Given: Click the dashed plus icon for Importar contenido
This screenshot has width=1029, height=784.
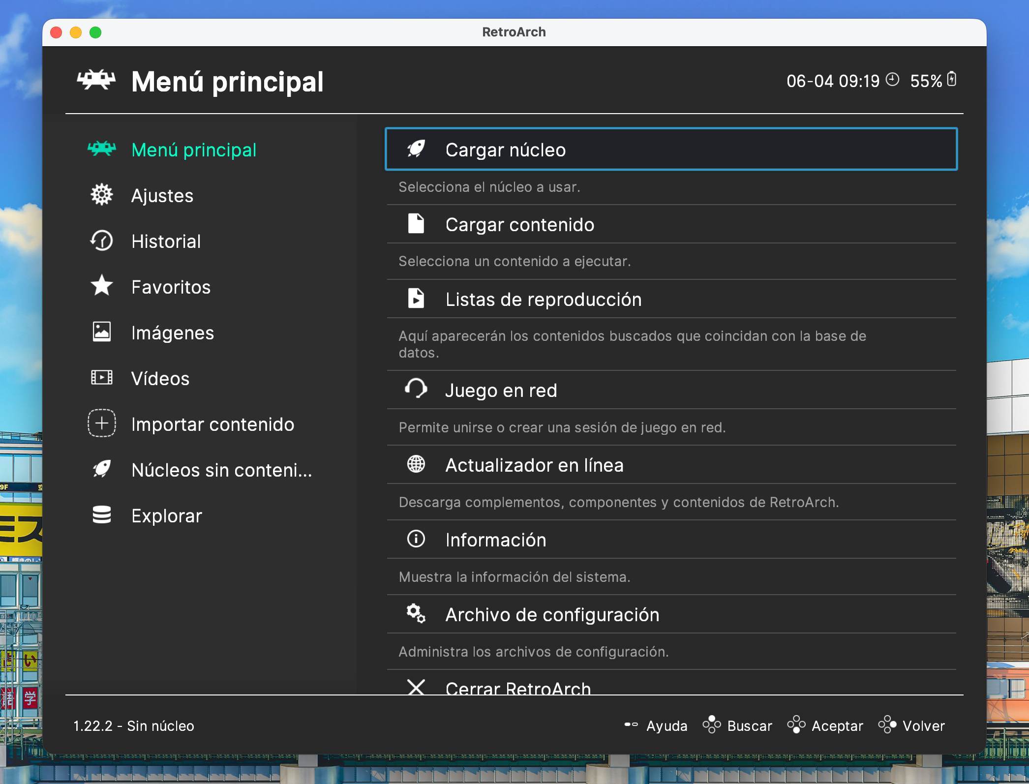Looking at the screenshot, I should pos(102,423).
